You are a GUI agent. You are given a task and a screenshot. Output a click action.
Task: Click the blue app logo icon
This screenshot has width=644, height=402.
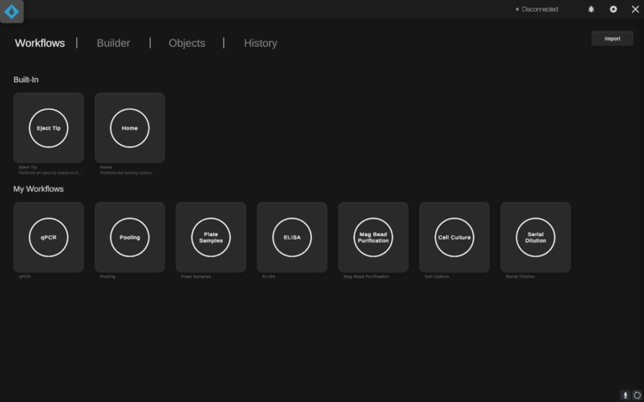click(x=12, y=11)
